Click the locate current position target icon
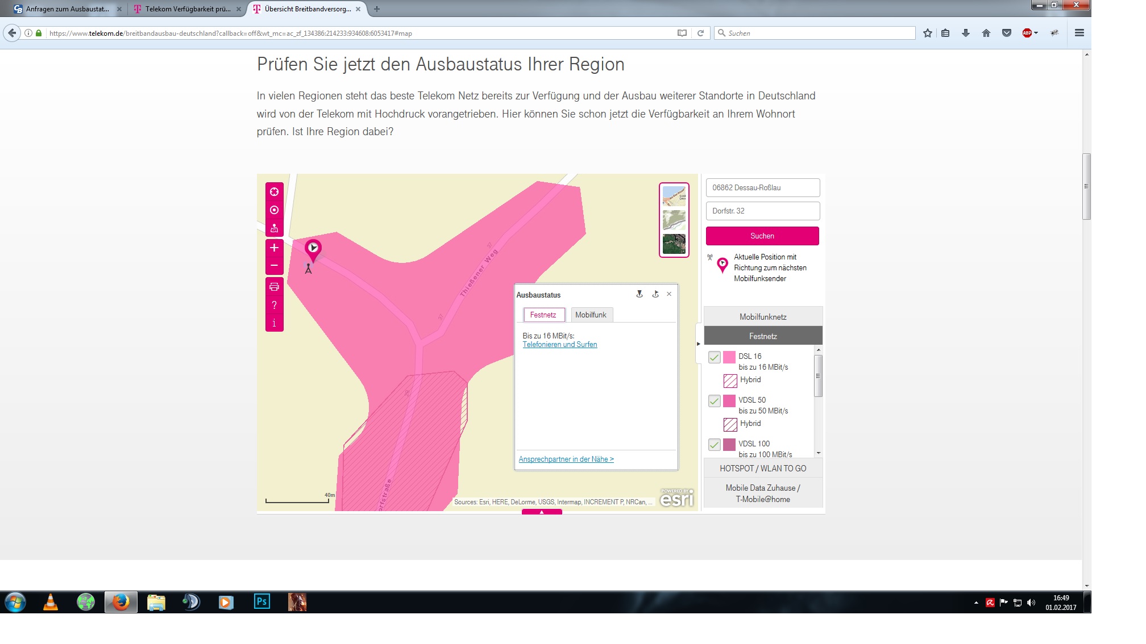1146x644 pixels. point(274,210)
